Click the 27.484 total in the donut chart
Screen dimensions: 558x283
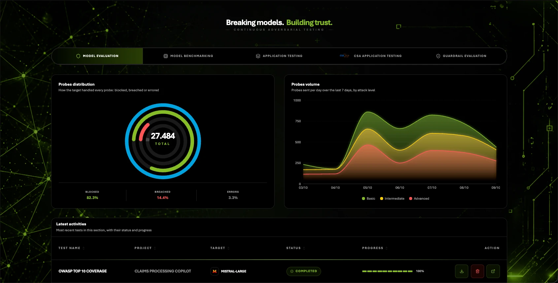(x=163, y=136)
